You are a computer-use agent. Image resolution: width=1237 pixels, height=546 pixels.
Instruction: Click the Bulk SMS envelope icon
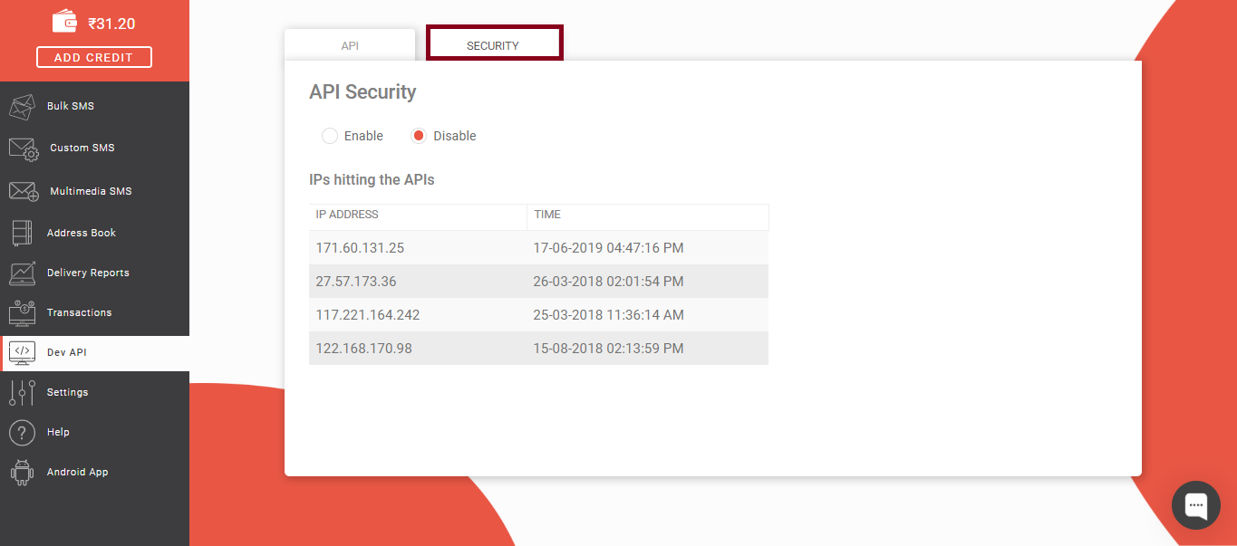click(x=22, y=107)
